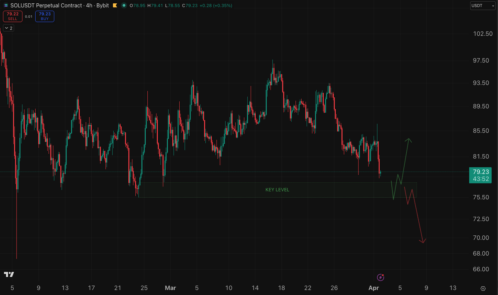Click the 26 date label on the time axis
Viewport: 498px width, 295px height.
tap(334, 288)
